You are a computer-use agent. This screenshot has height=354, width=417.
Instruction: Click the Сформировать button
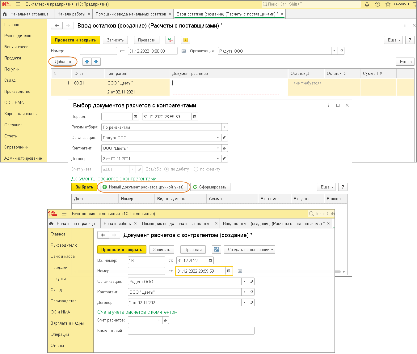tap(210, 187)
